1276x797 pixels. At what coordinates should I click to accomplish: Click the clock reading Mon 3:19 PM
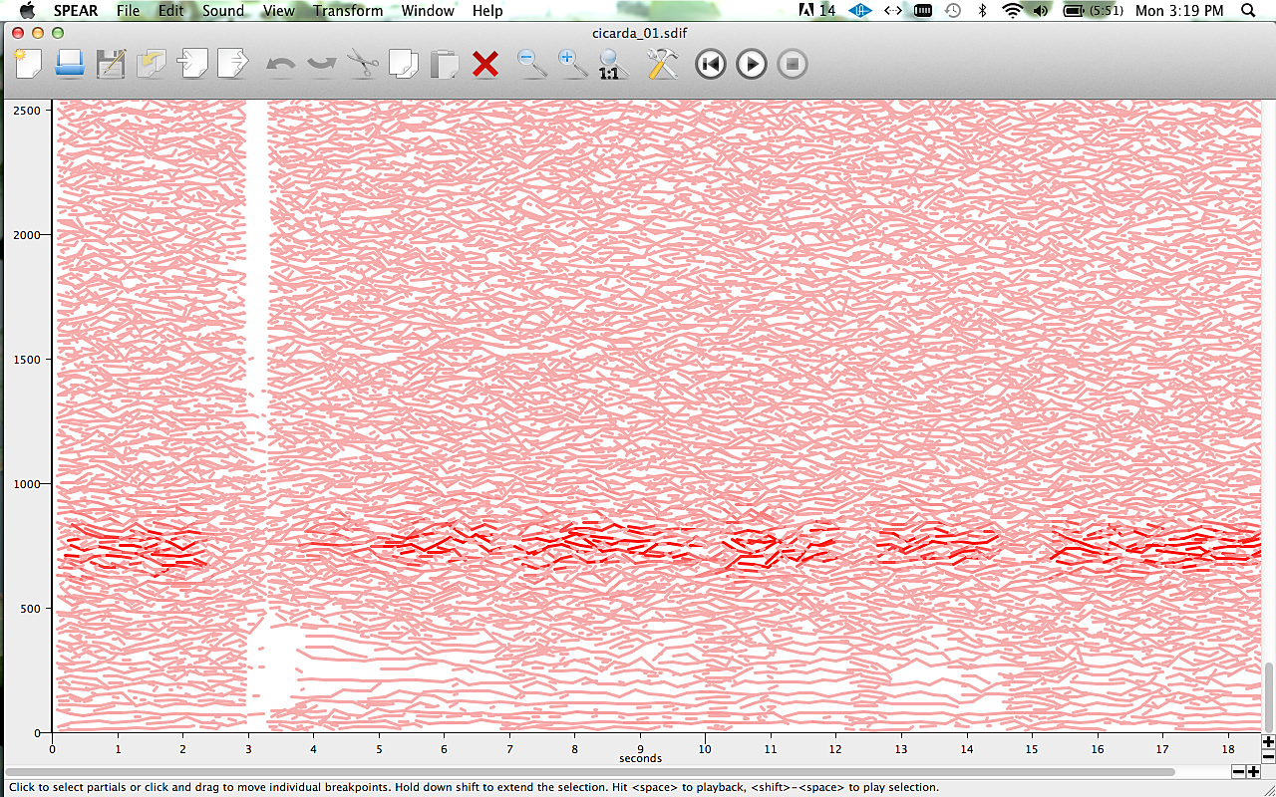(x=1179, y=11)
